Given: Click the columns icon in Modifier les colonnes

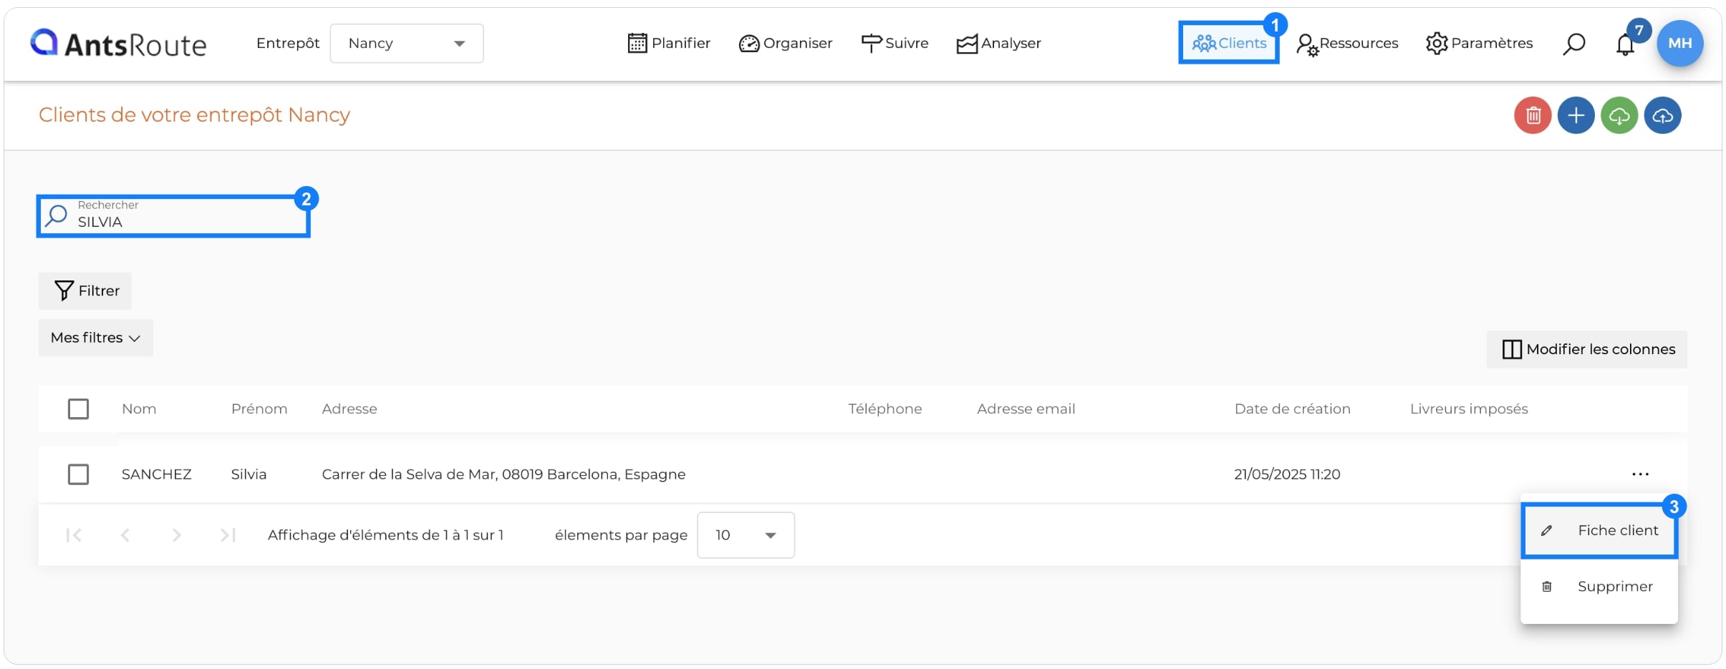Looking at the screenshot, I should click(1511, 349).
